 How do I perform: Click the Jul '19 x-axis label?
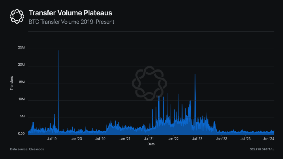[52, 139]
